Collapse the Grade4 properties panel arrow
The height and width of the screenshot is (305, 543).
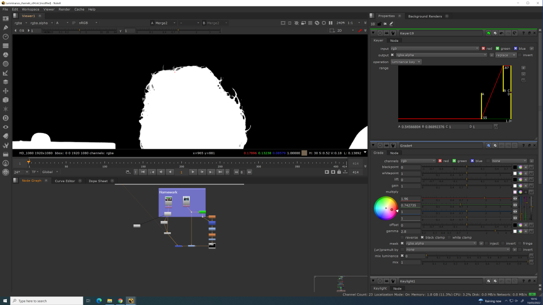(373, 146)
